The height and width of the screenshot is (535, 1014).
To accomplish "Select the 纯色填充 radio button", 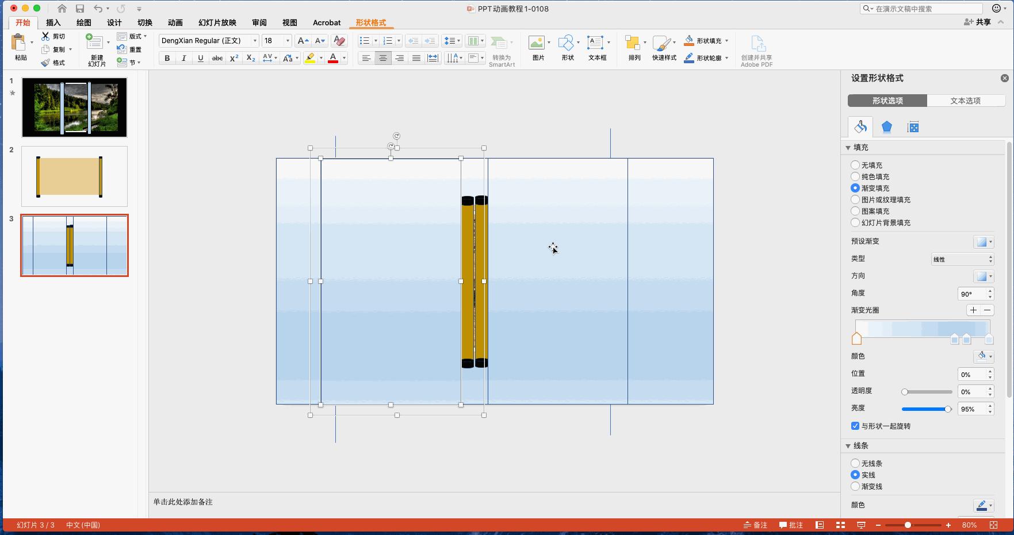I will [855, 176].
